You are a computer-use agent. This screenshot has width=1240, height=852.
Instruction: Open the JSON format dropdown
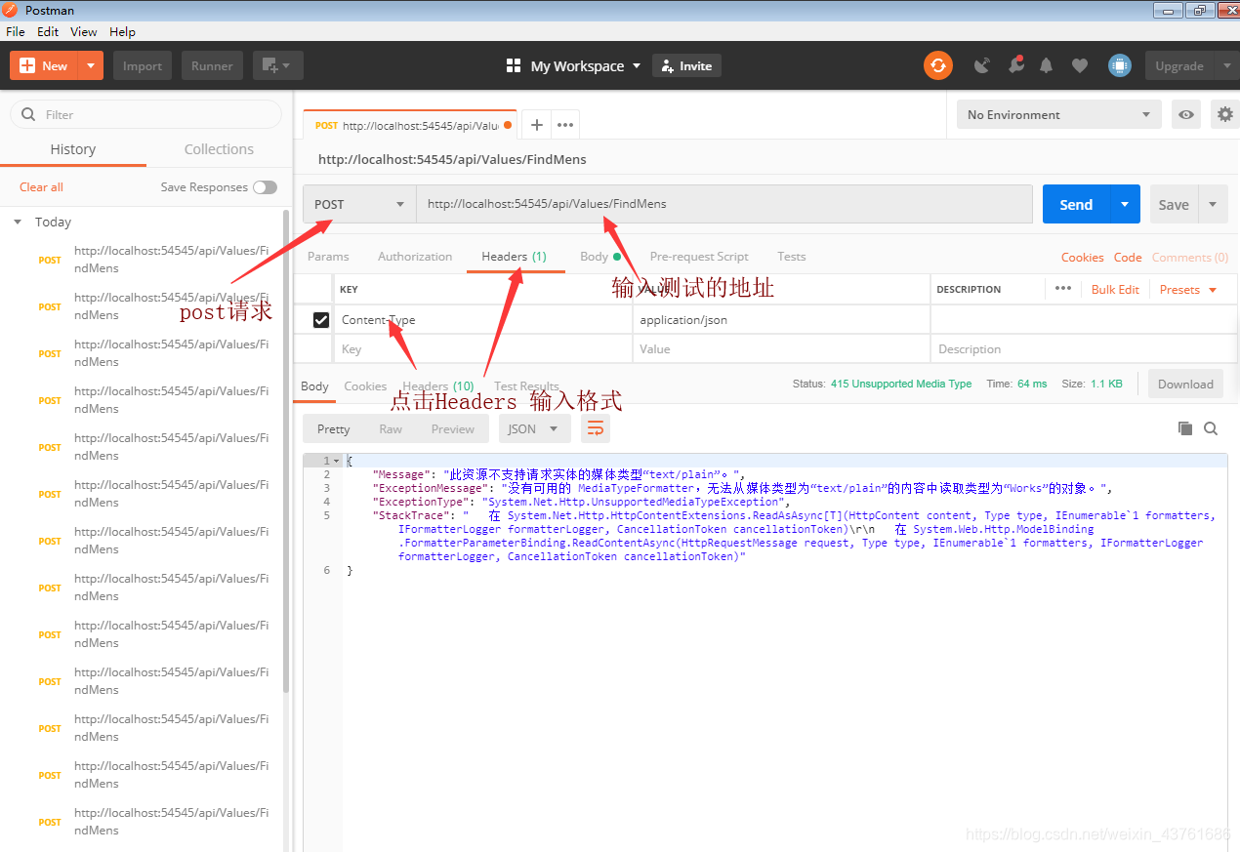pyautogui.click(x=534, y=428)
